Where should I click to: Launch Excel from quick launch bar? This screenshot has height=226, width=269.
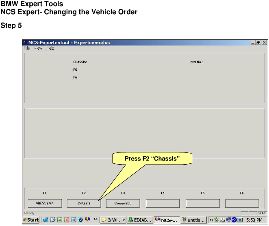[60, 220]
